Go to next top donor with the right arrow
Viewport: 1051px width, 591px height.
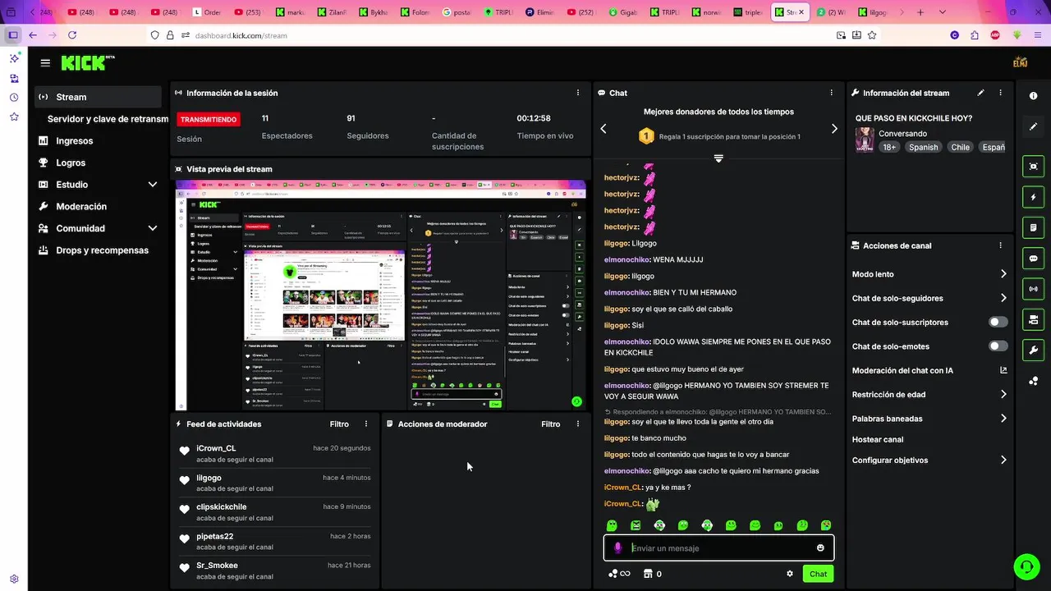coord(834,129)
